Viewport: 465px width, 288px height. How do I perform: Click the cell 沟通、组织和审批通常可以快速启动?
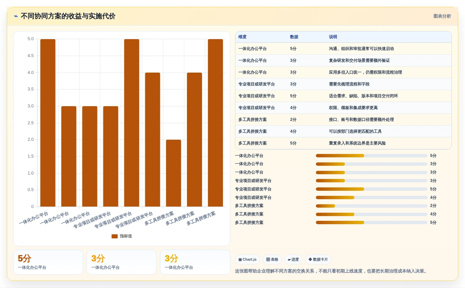(x=361, y=49)
